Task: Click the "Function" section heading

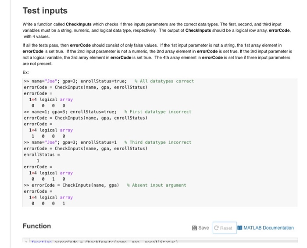Action: (37, 226)
